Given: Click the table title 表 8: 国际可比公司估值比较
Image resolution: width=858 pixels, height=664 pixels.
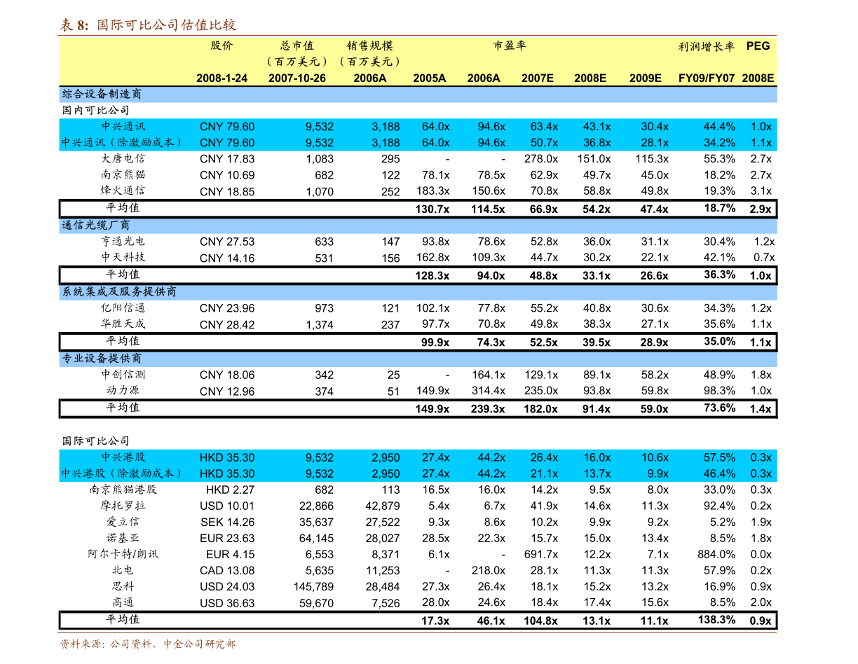Looking at the screenshot, I should tap(148, 25).
